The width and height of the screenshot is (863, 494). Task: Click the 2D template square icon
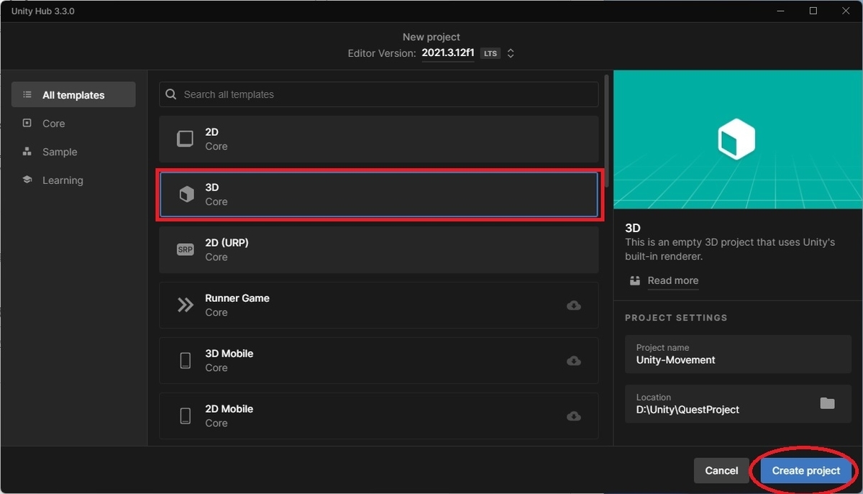point(186,139)
